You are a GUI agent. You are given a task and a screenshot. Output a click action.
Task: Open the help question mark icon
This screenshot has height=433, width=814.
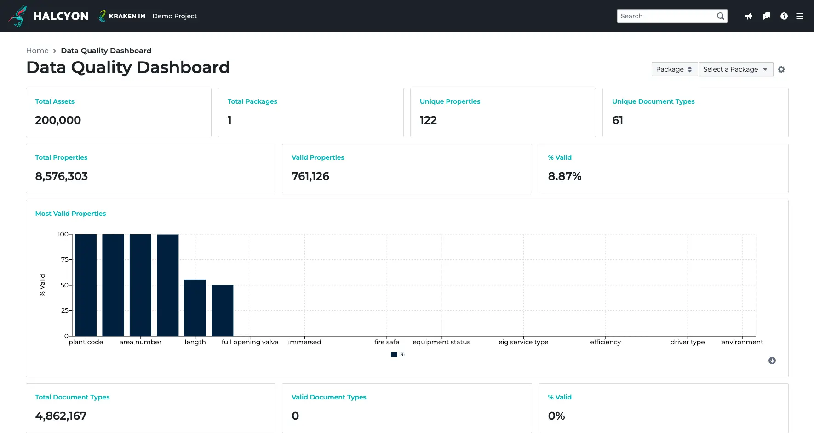(784, 16)
